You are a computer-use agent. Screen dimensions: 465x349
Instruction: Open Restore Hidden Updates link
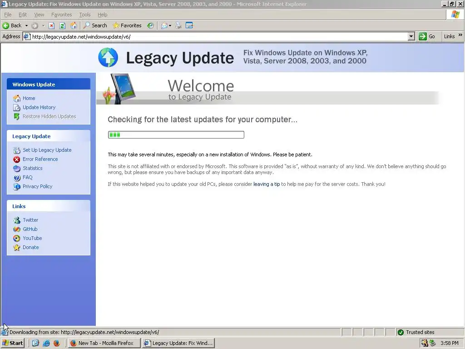pyautogui.click(x=49, y=116)
